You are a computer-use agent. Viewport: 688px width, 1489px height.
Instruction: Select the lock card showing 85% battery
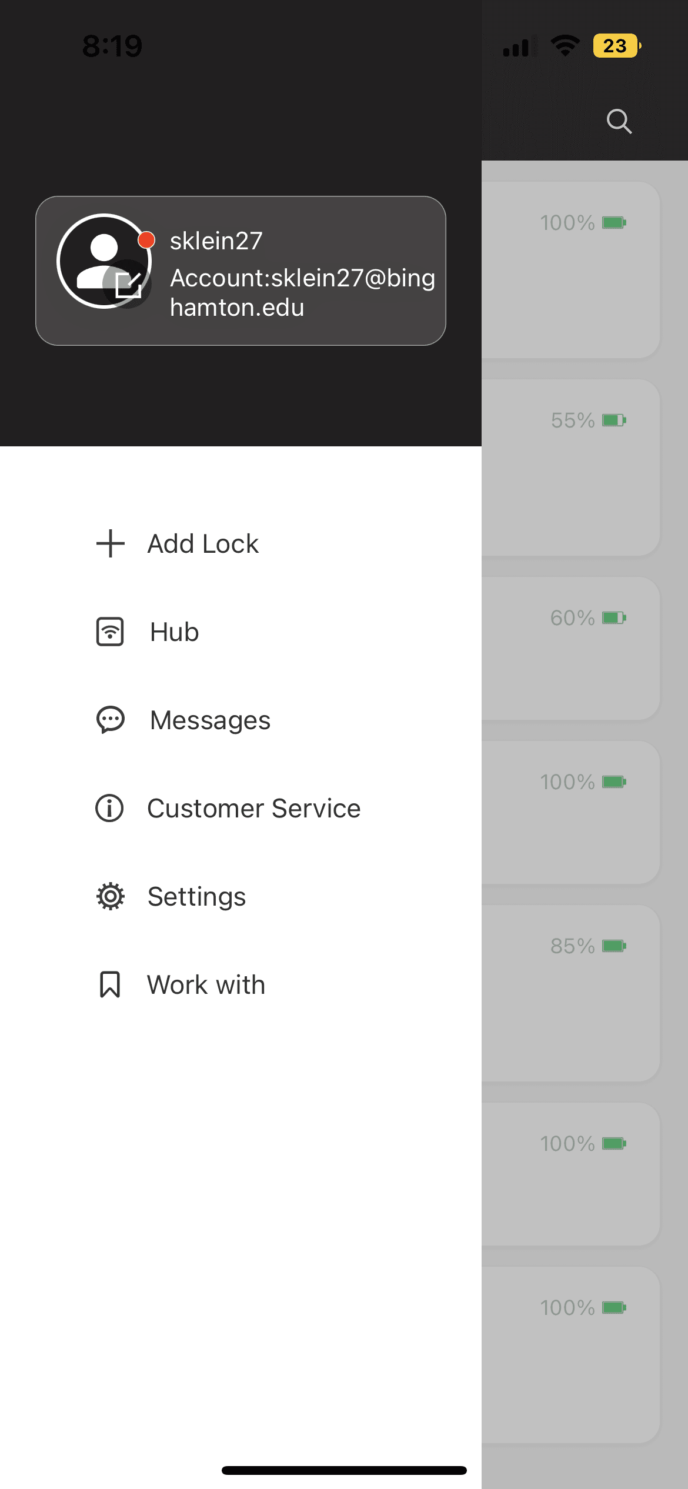point(570,993)
